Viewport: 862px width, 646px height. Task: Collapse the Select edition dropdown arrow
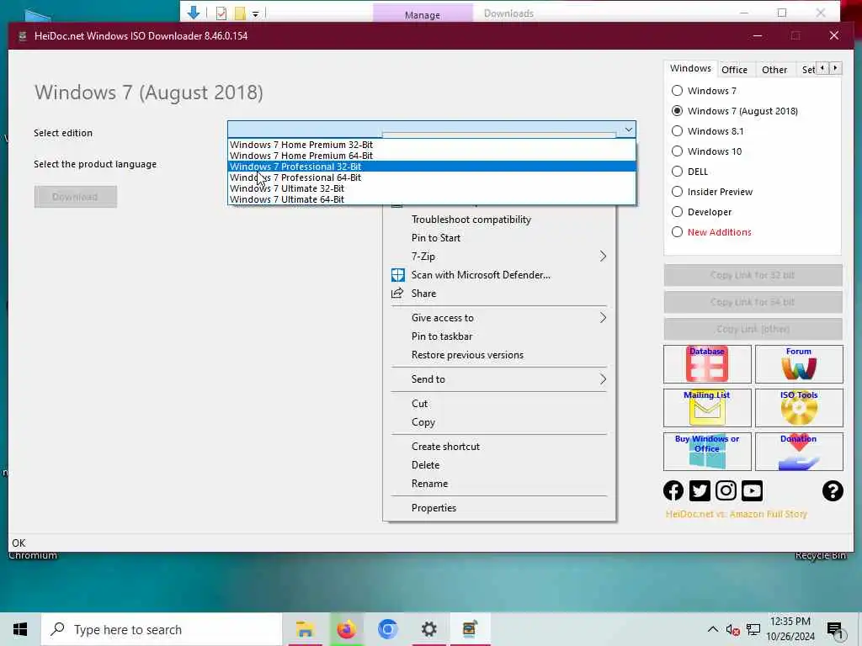(x=628, y=130)
